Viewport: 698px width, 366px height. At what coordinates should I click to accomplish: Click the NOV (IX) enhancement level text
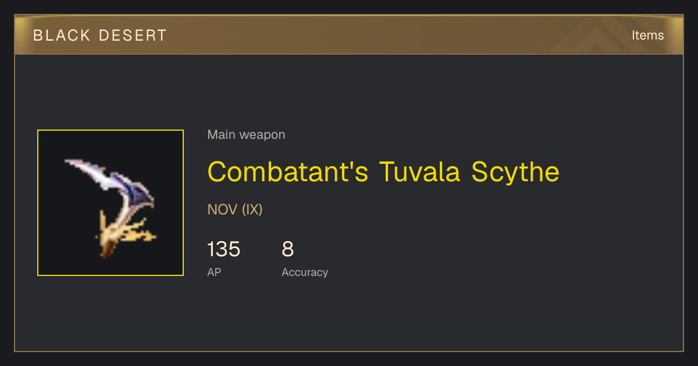pyautogui.click(x=235, y=210)
